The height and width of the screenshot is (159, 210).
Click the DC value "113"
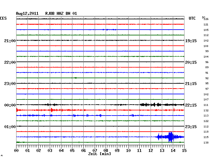[206, 116]
